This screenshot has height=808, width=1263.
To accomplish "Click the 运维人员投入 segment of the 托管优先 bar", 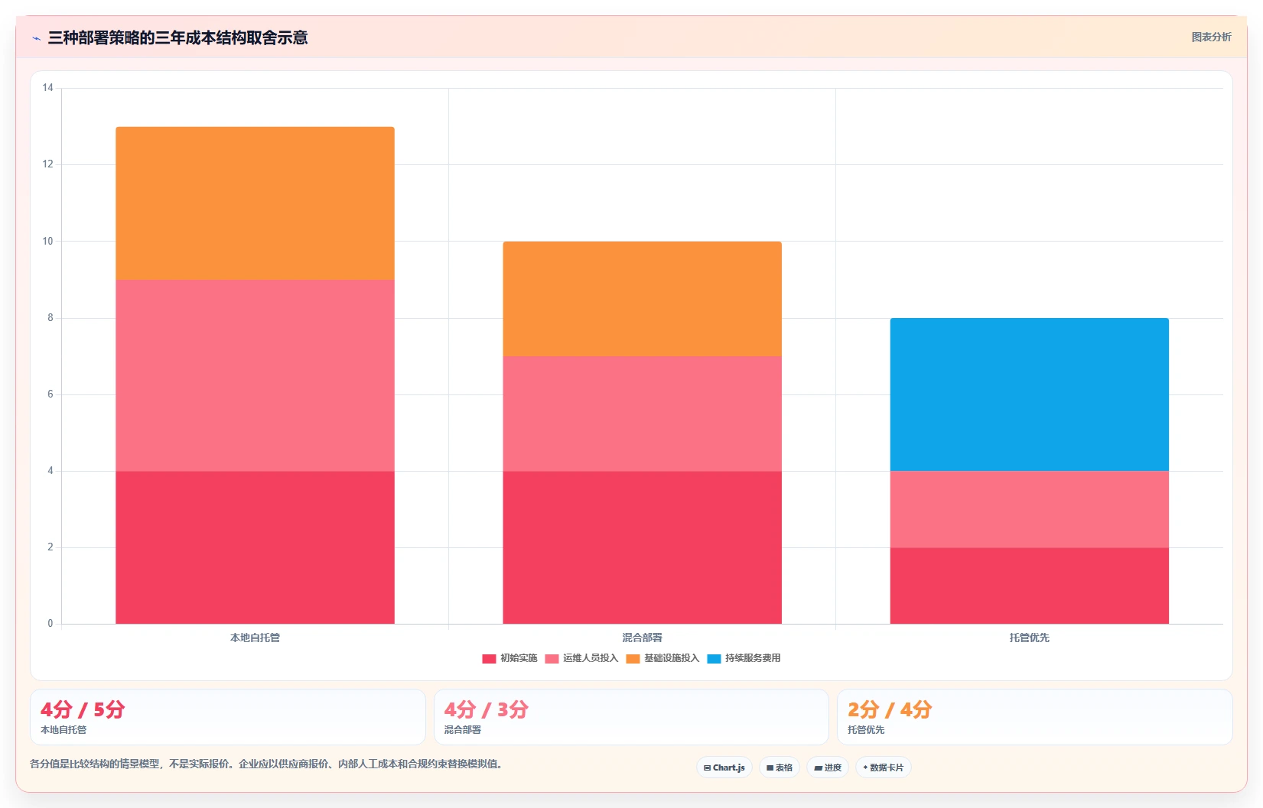I will tap(1029, 509).
